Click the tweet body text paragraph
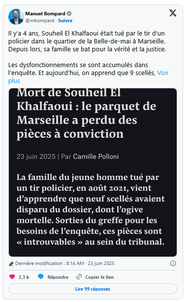The width and height of the screenshot is (189, 302). coord(89,57)
